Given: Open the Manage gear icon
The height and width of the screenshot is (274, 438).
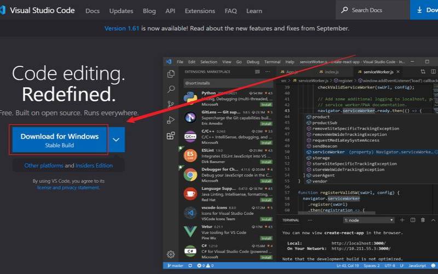Looking at the screenshot, I should point(171,254).
